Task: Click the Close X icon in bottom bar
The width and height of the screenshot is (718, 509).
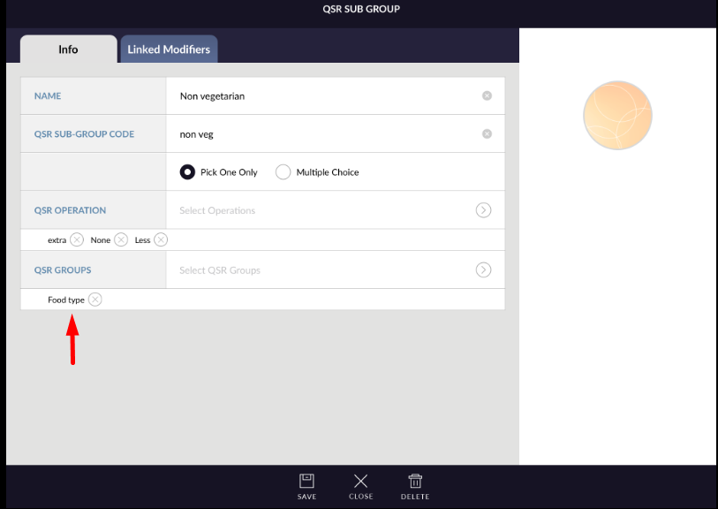Action: click(360, 482)
